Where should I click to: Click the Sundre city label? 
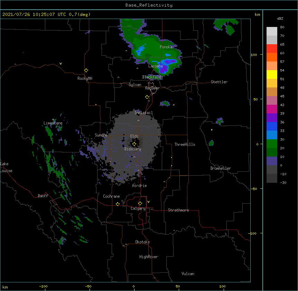(x=101, y=135)
